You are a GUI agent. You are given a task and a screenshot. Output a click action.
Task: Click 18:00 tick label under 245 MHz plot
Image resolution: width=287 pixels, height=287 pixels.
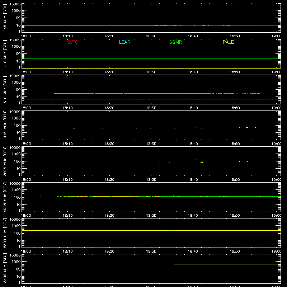(x=26, y=36)
